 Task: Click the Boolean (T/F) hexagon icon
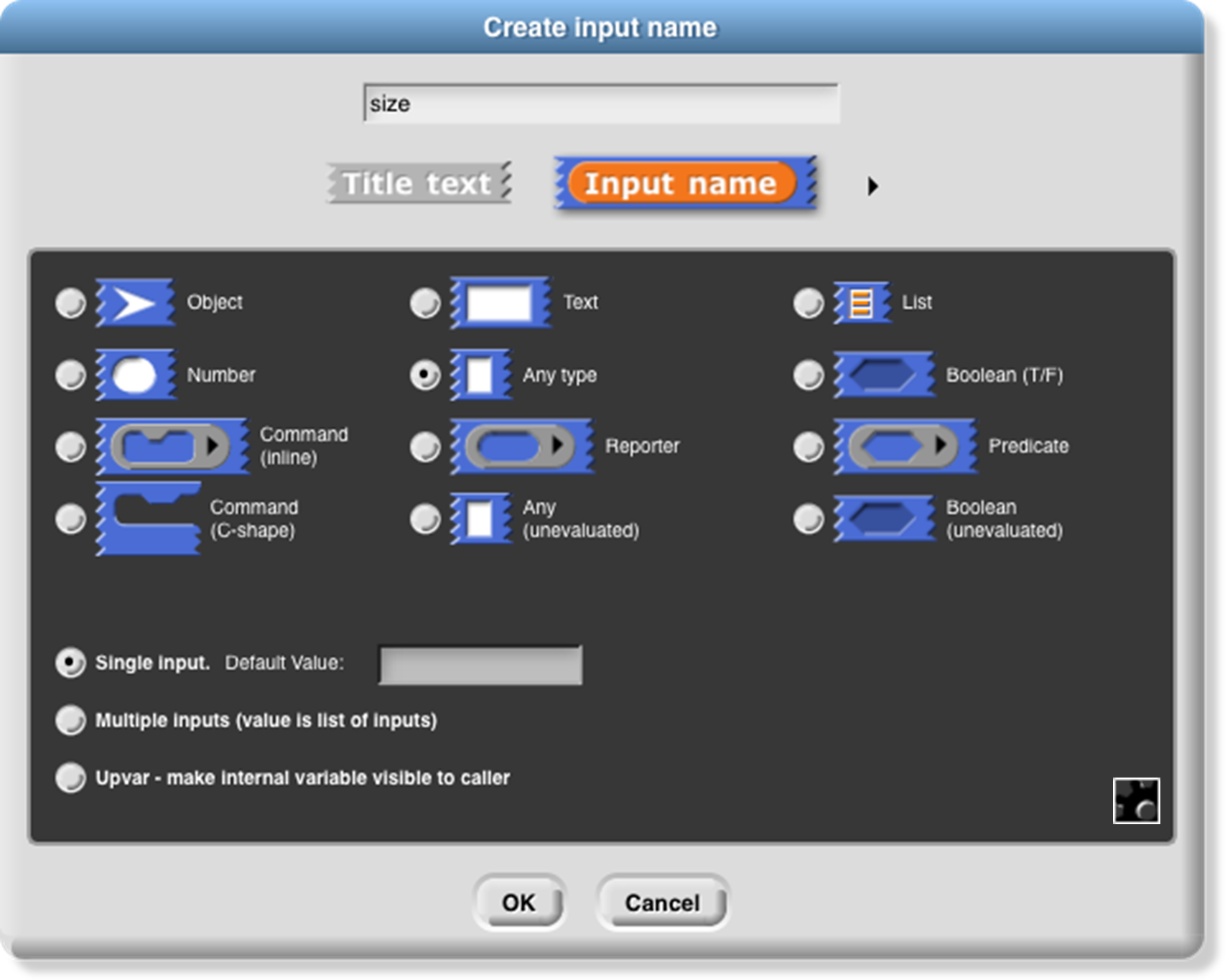(884, 375)
